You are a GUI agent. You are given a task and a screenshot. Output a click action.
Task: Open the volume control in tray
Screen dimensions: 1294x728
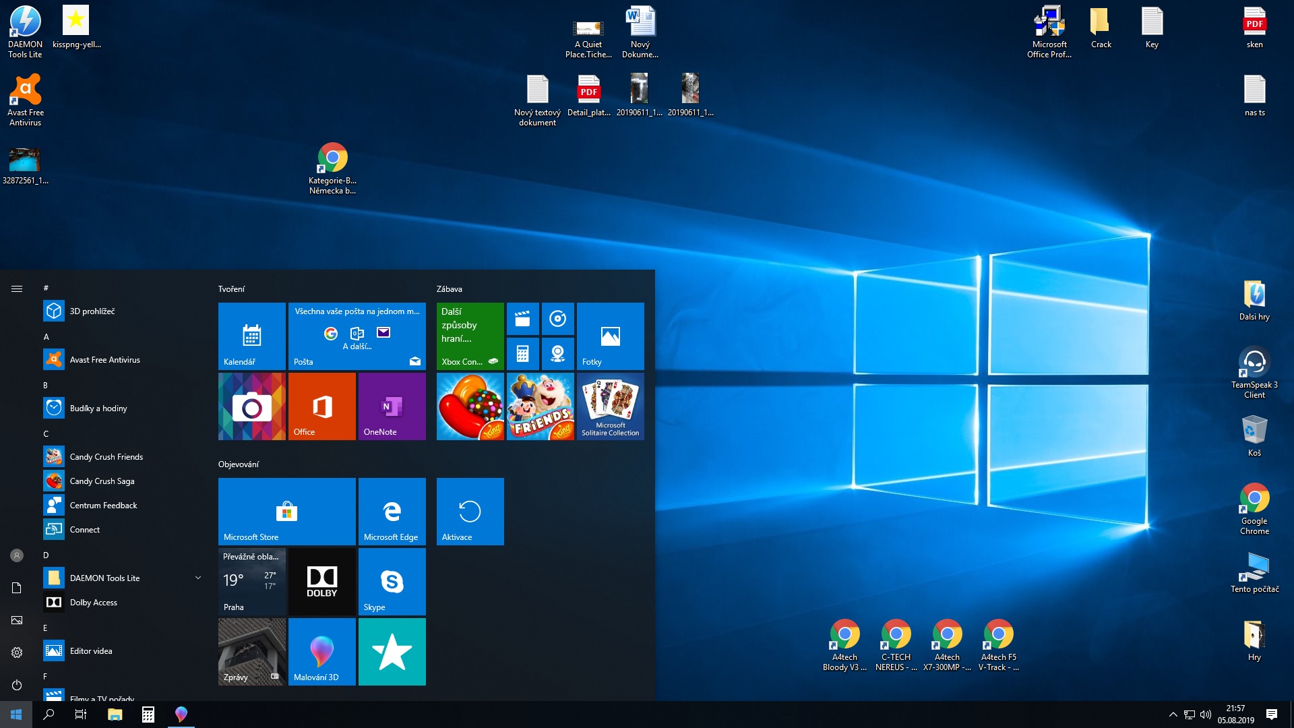(1206, 715)
